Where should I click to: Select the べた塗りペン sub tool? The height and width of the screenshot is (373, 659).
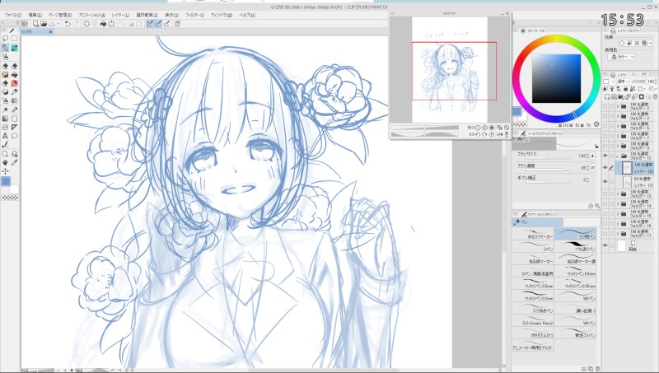[x=575, y=246]
